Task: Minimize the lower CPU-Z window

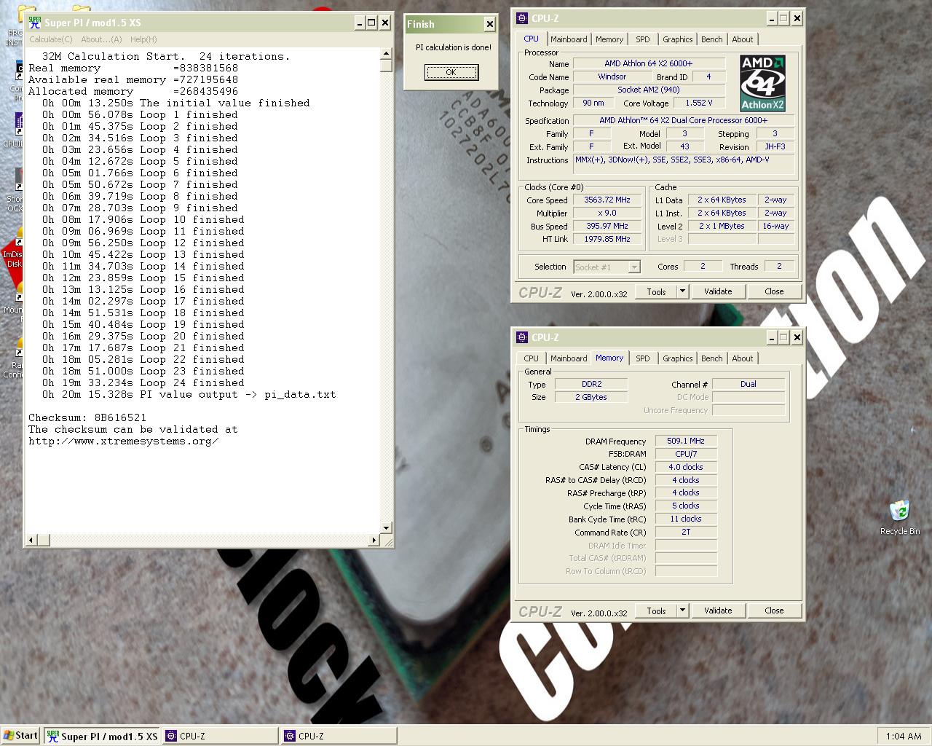Action: pyautogui.click(x=771, y=337)
